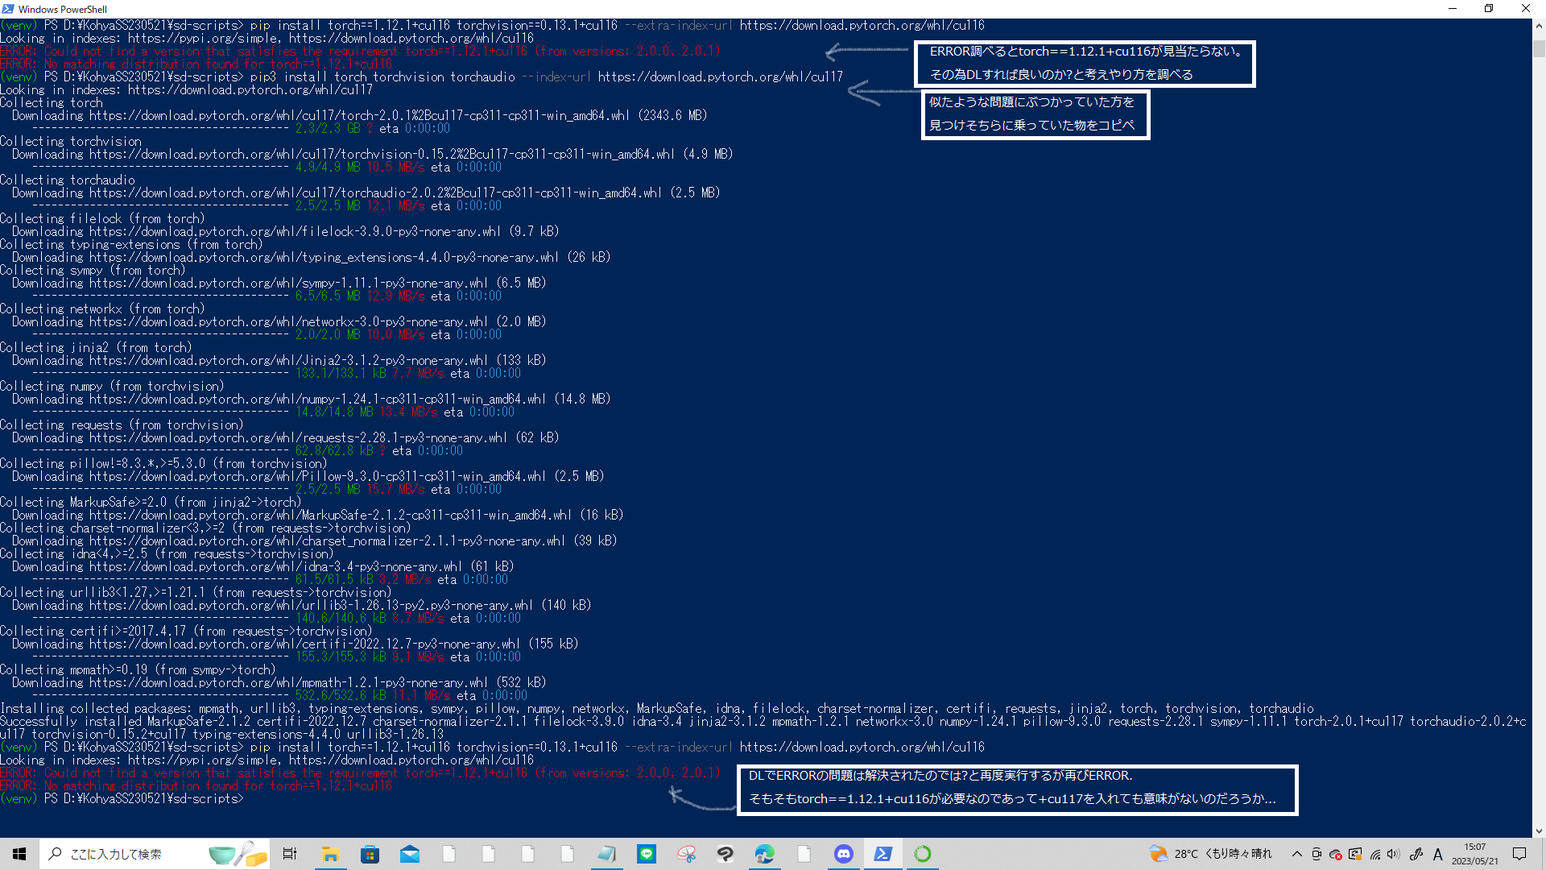Click 'Collecting mpmath>=0.19' line
This screenshot has width=1546, height=870.
[x=138, y=669]
